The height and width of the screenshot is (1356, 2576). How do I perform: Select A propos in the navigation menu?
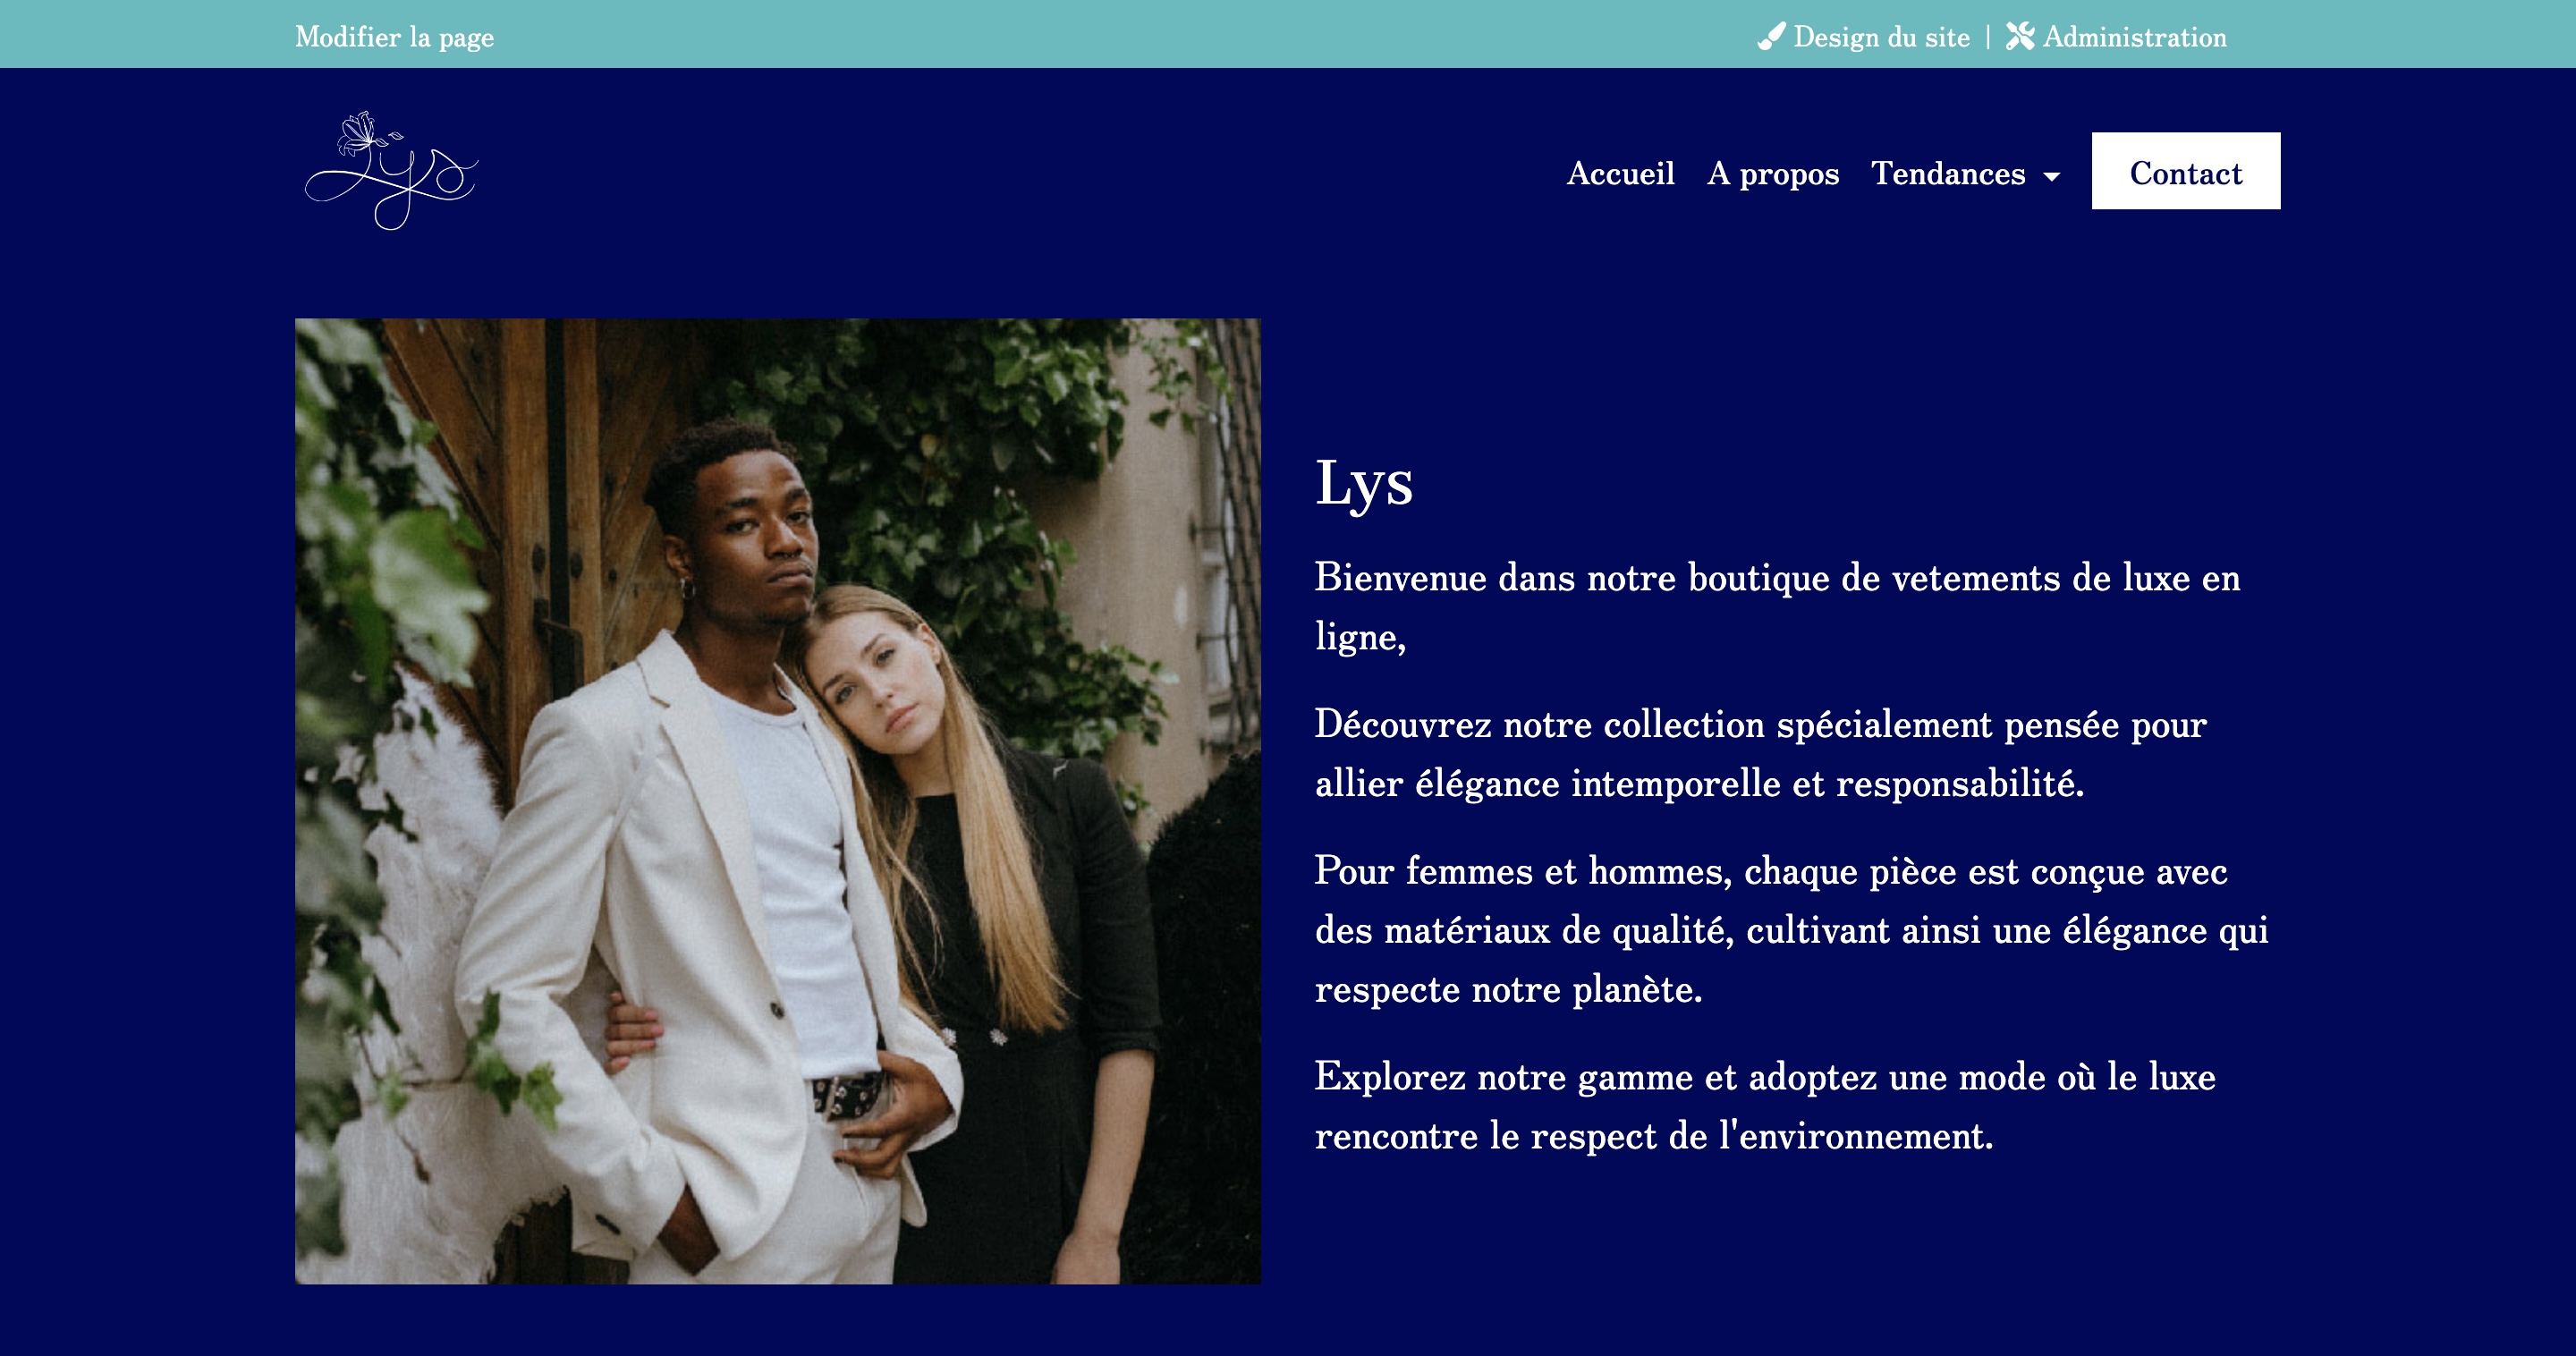1772,173
